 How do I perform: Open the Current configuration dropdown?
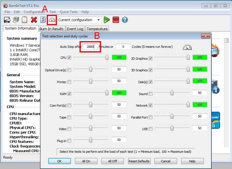click(98, 20)
